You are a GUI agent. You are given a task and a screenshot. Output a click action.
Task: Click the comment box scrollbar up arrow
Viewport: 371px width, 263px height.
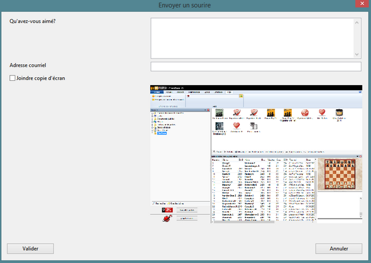[357, 22]
